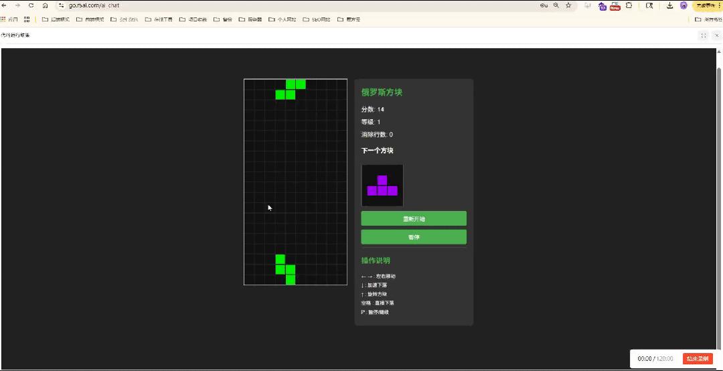Open the tab search icon in toolbar
The width and height of the screenshot is (723, 371).
click(x=649, y=5)
